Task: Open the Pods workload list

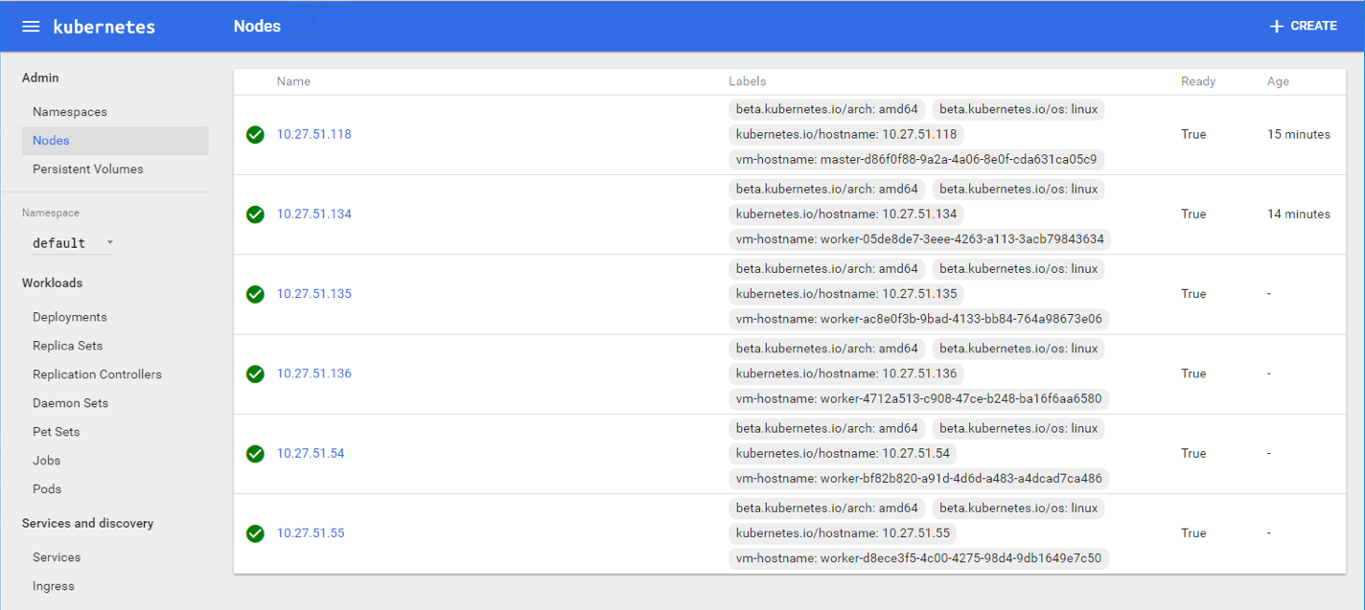Action: pyautogui.click(x=47, y=489)
